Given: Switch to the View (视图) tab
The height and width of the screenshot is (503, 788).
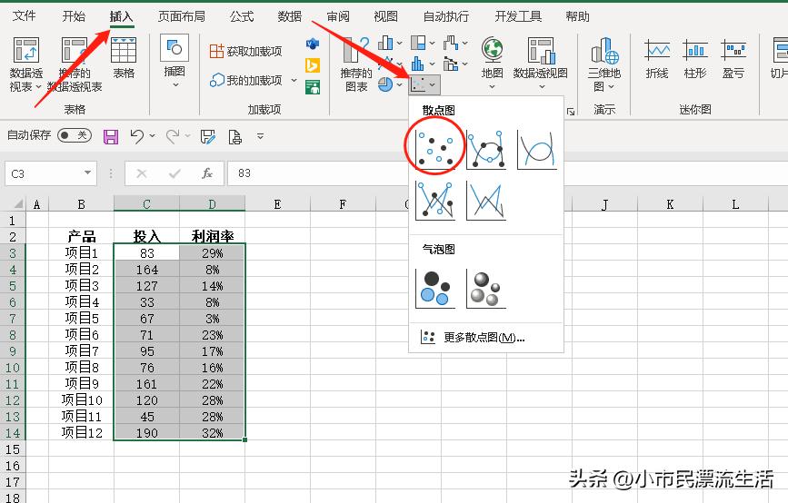Looking at the screenshot, I should (x=385, y=16).
